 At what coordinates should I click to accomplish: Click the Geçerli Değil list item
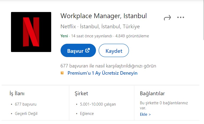[x=26, y=114]
